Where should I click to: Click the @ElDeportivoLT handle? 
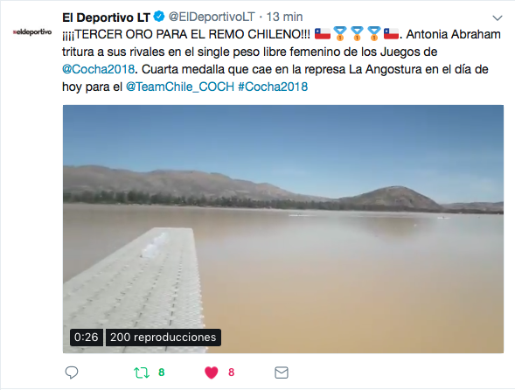(x=212, y=17)
